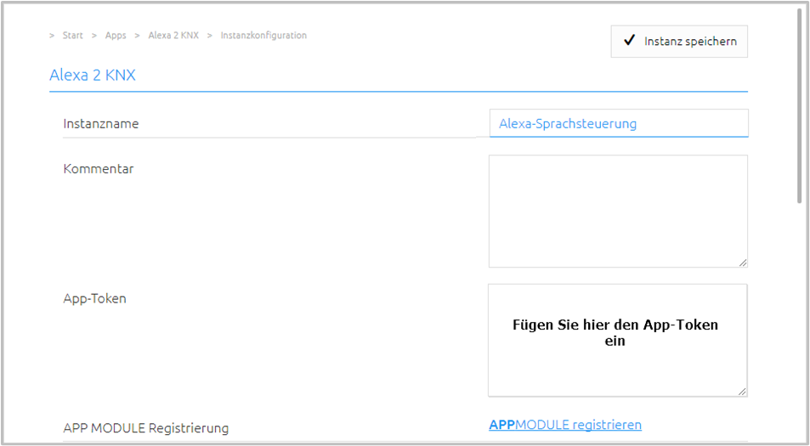810x446 pixels.
Task: Click into the empty Kommentar text area
Action: pyautogui.click(x=618, y=212)
